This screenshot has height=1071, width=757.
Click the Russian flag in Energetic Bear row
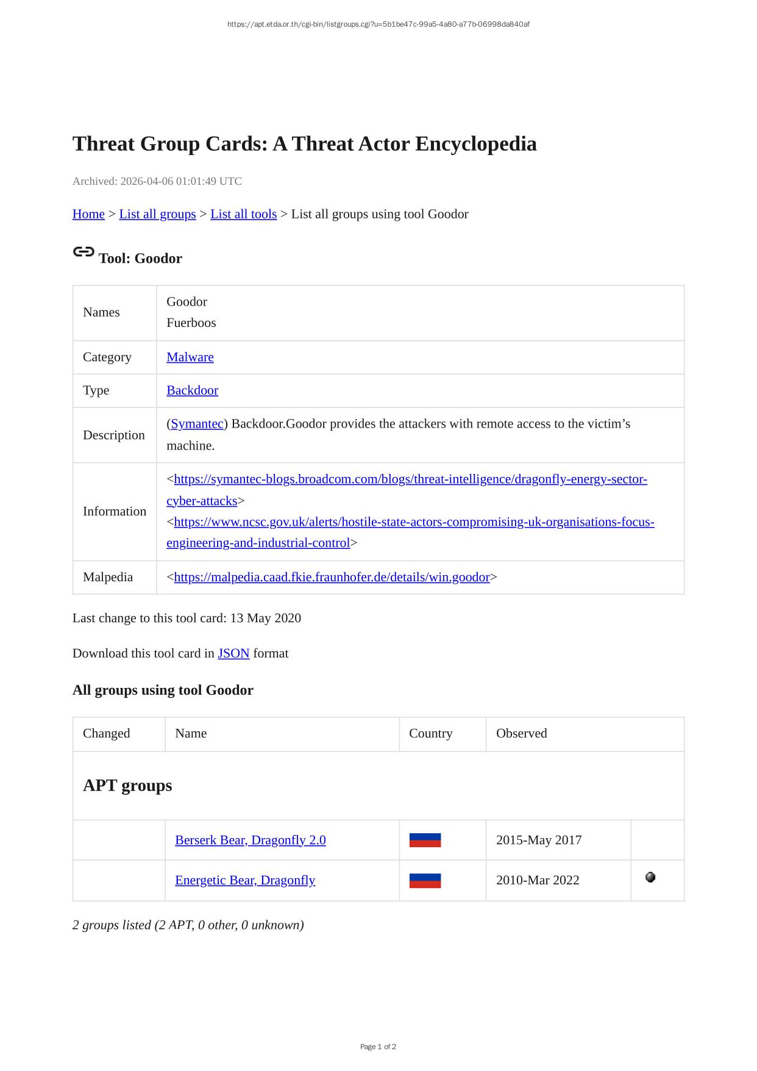(x=425, y=880)
